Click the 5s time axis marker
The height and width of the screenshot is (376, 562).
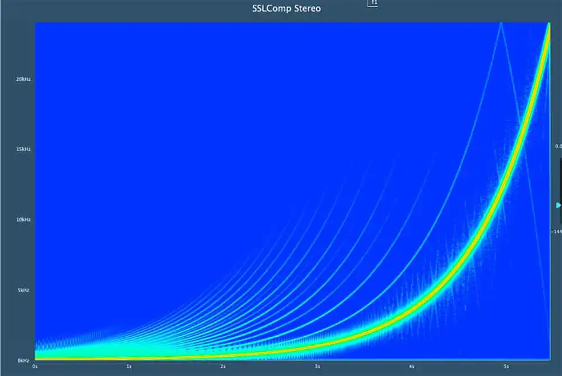coord(506,367)
